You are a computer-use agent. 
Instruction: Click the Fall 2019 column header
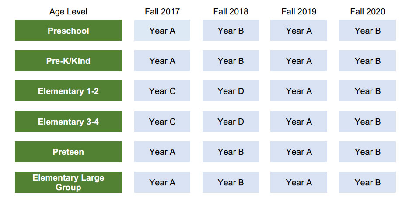click(299, 11)
